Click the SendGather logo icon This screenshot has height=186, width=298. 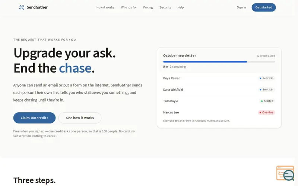pyautogui.click(x=22, y=7)
